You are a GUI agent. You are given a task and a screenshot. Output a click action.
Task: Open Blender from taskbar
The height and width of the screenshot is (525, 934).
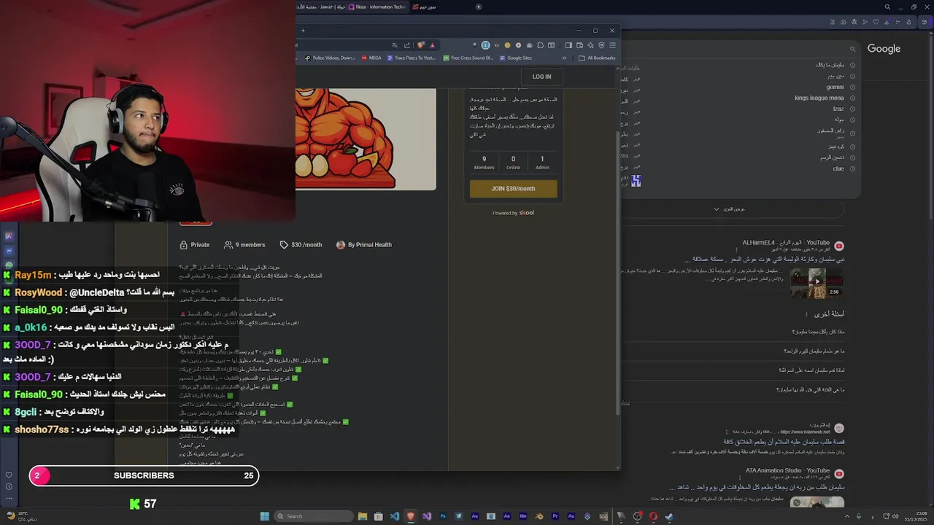(539, 516)
